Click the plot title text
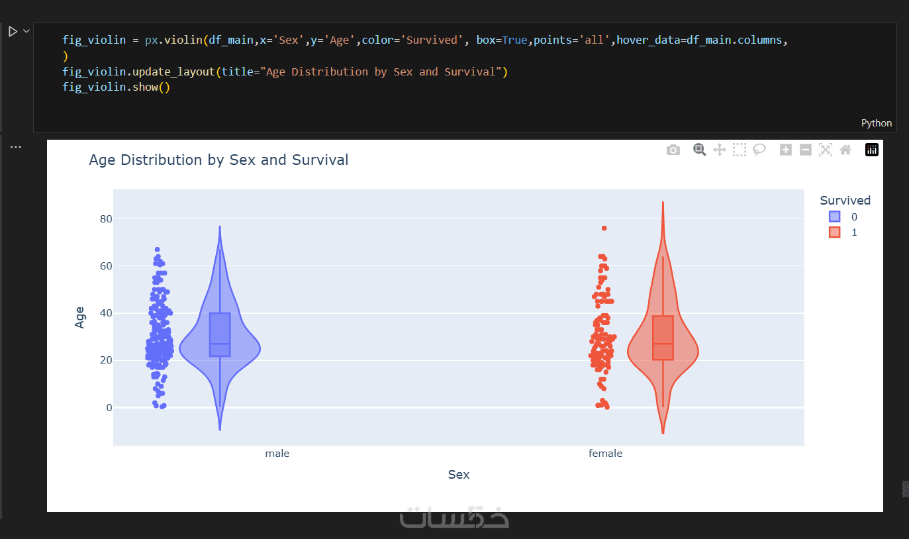Screen dimensions: 909x539 [x=218, y=160]
